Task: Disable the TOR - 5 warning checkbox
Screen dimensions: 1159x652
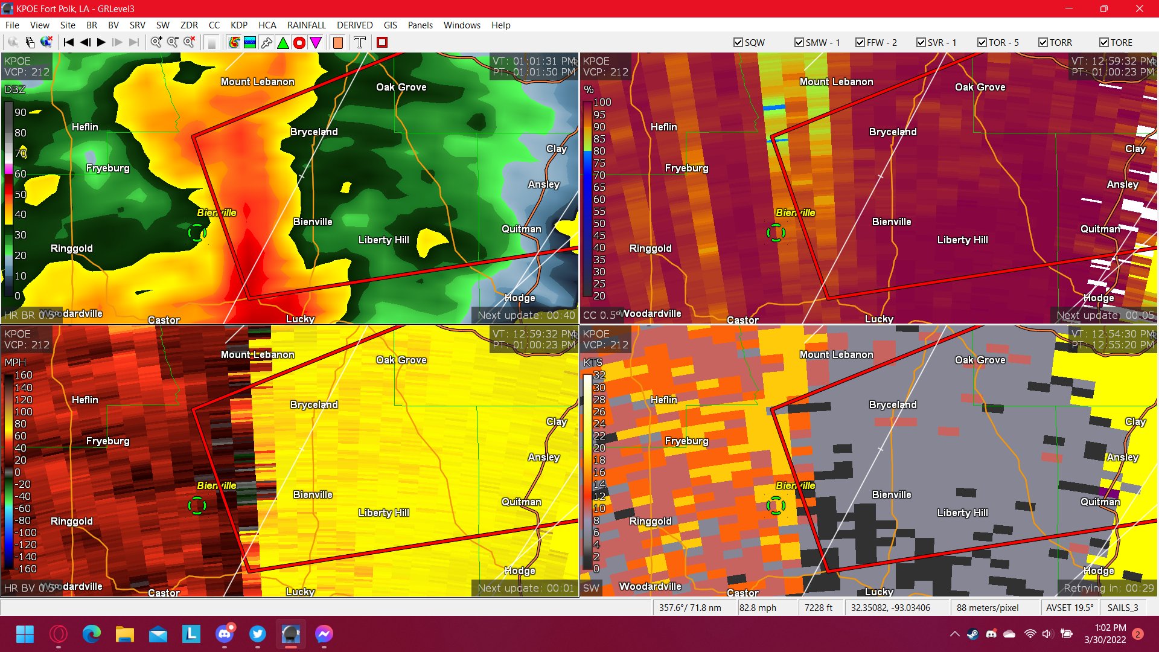Action: click(x=982, y=42)
